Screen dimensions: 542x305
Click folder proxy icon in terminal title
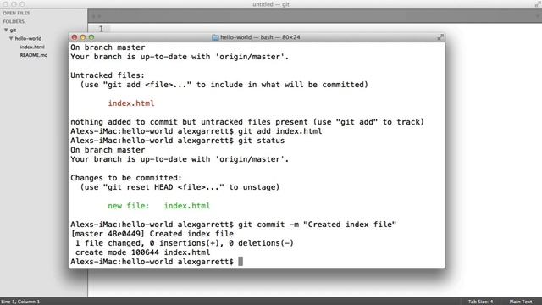click(x=215, y=37)
